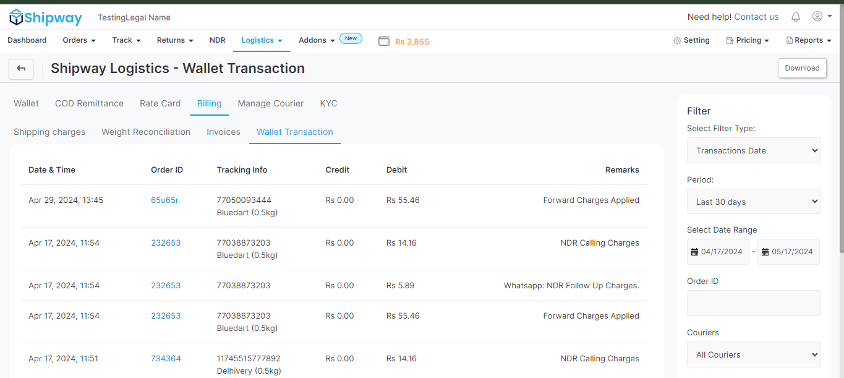Open calendar for end date 05/17/2024
844x378 pixels.
765,252
